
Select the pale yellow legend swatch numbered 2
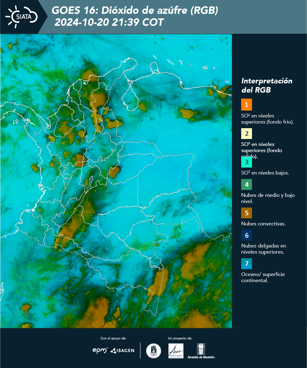[x=246, y=134]
